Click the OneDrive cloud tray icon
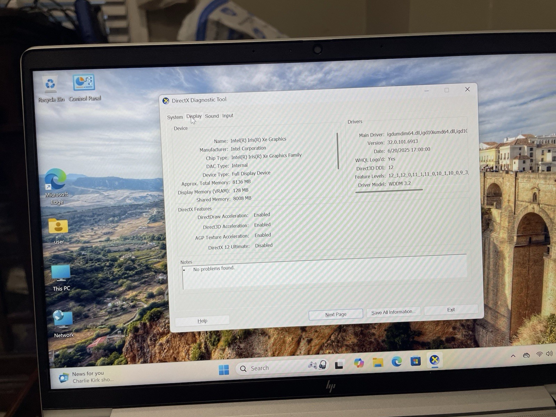The width and height of the screenshot is (556, 417). (526, 355)
